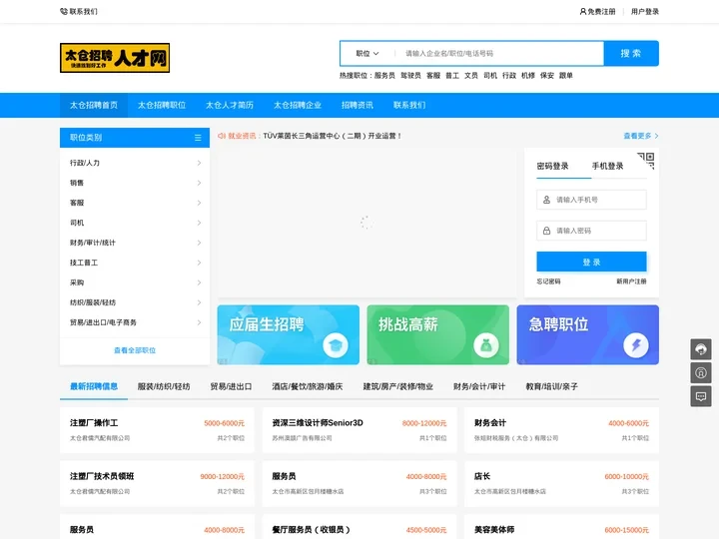The height and width of the screenshot is (539, 719).
Task: Click the phone icon beside 联系我们
Action: click(64, 11)
